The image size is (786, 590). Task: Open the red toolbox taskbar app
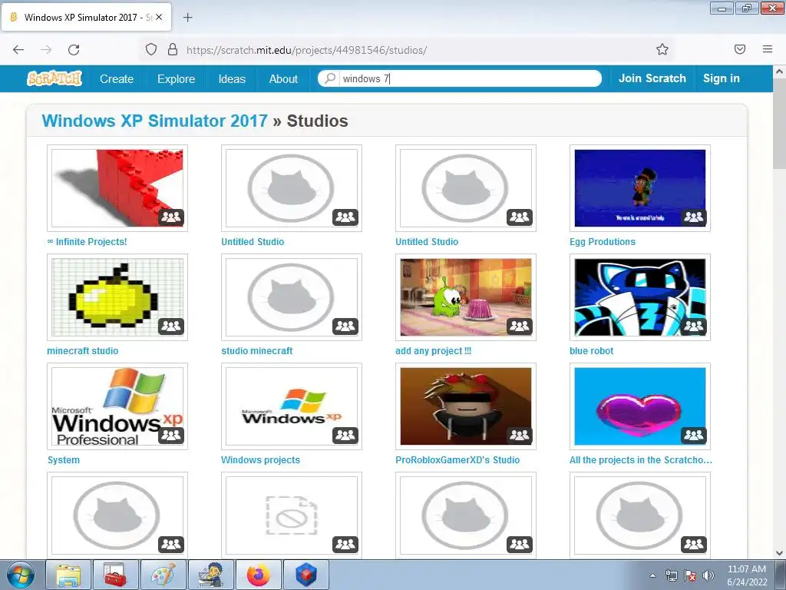(116, 575)
